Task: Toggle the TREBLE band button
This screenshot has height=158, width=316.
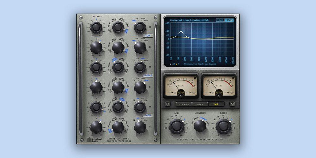Action: (148, 76)
